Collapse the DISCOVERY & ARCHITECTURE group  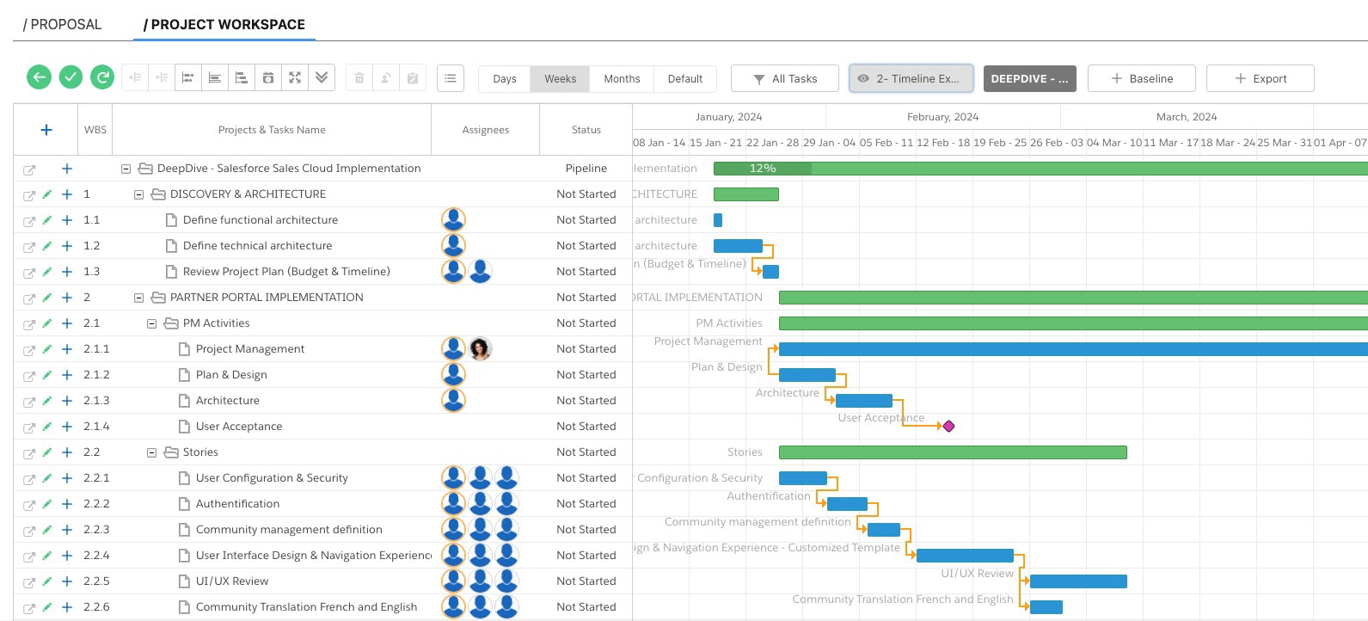click(x=138, y=194)
